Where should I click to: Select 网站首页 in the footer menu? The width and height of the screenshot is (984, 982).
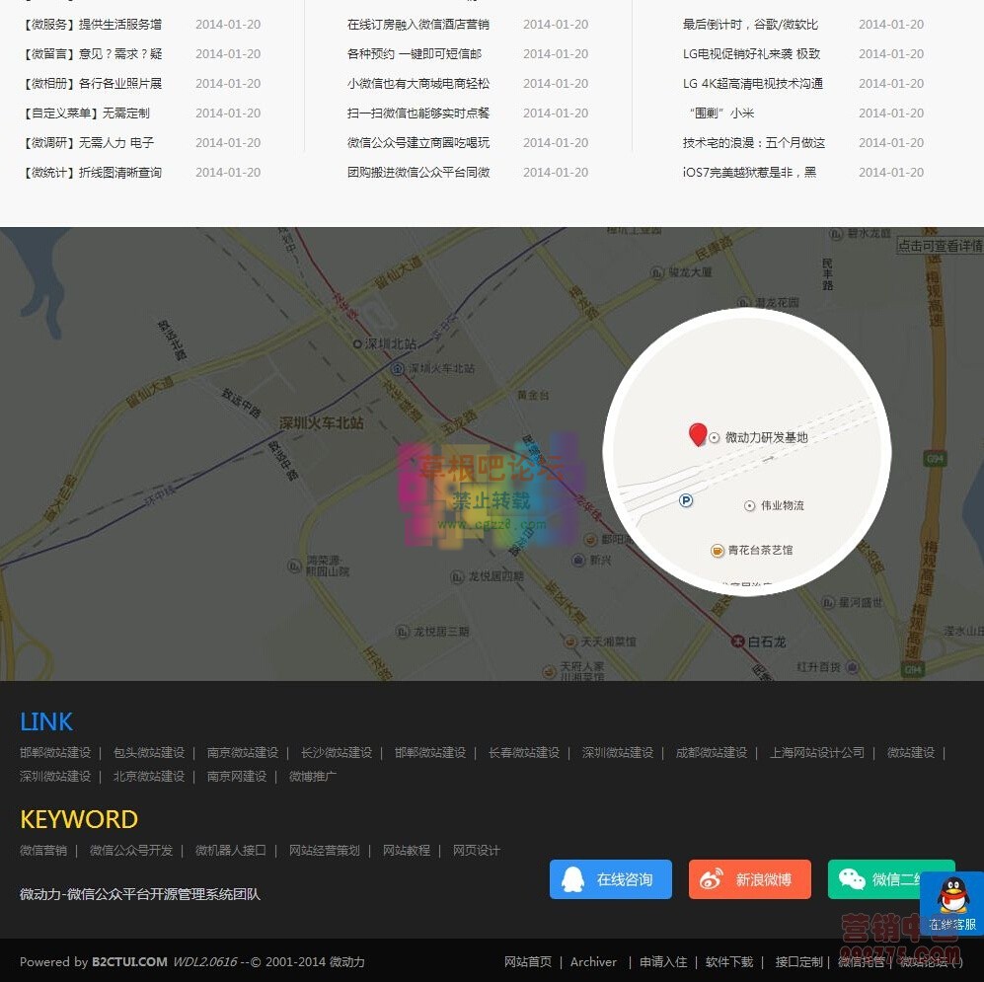[528, 961]
